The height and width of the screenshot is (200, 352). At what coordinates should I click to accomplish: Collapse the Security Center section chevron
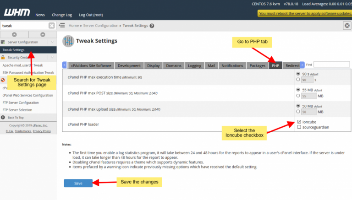click(53, 58)
